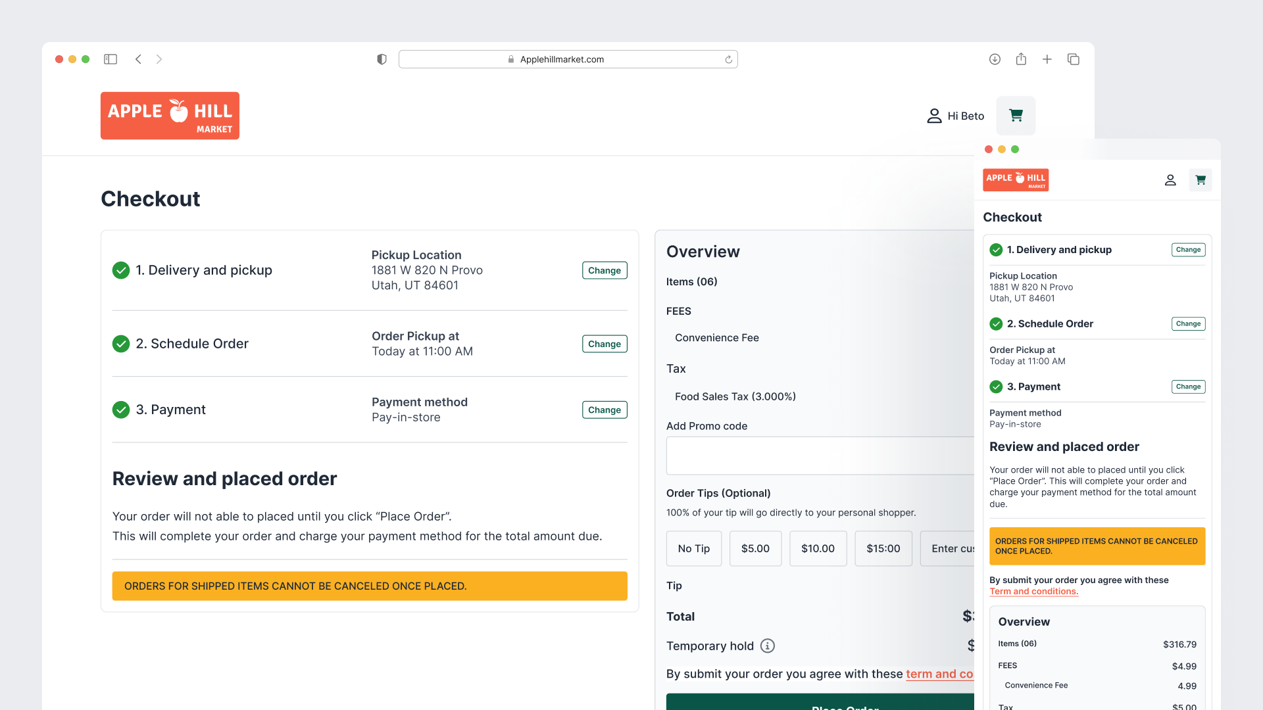This screenshot has width=1263, height=710.
Task: Click the lock icon in the address bar
Action: [511, 59]
